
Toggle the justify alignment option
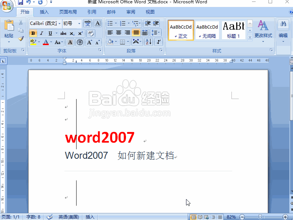[136, 33]
